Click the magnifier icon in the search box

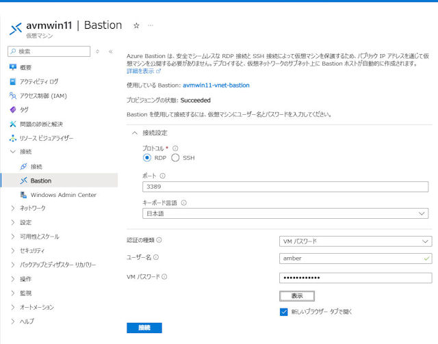(13, 51)
